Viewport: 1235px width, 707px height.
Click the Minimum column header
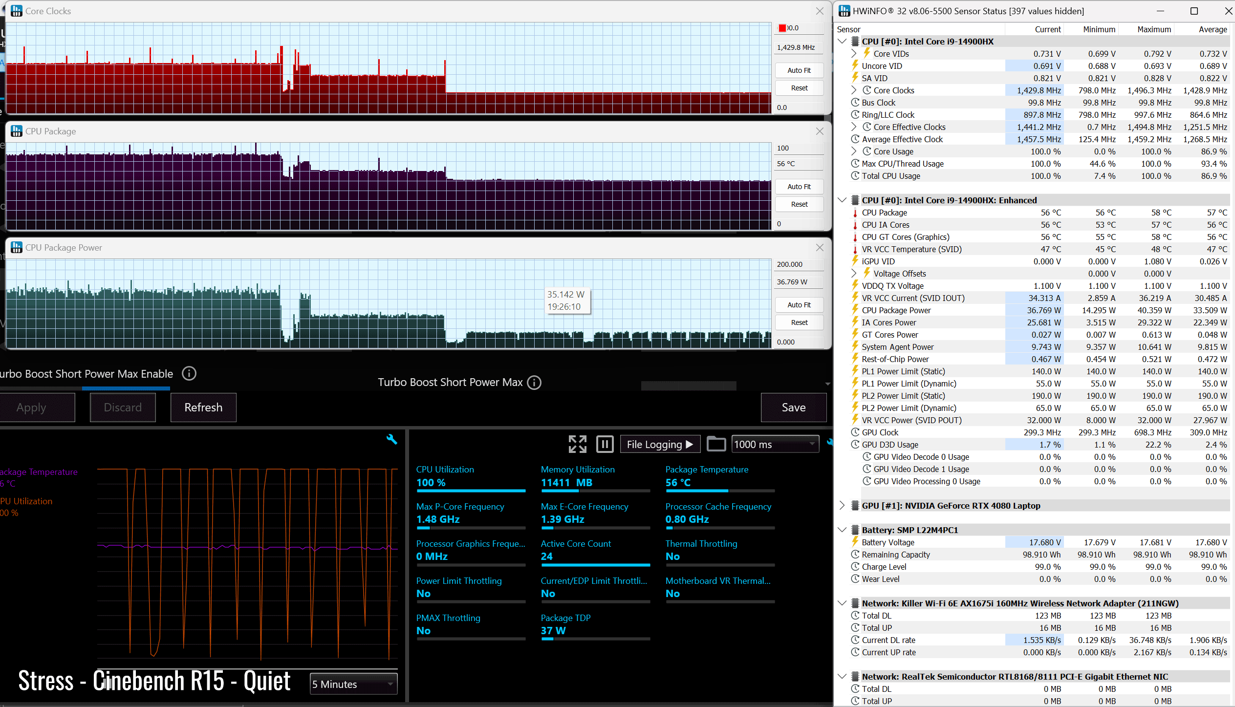(1091, 29)
